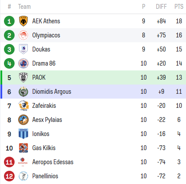186x184 pixels.
Task: Open the Doukas team badge
Action: 23,49
